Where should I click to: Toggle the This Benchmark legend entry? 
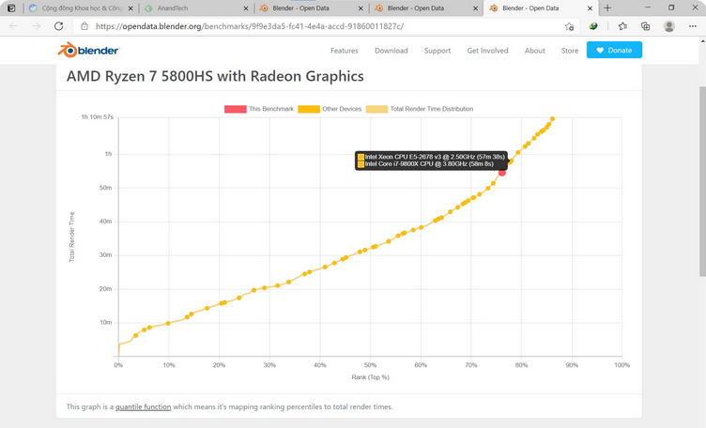pyautogui.click(x=261, y=109)
